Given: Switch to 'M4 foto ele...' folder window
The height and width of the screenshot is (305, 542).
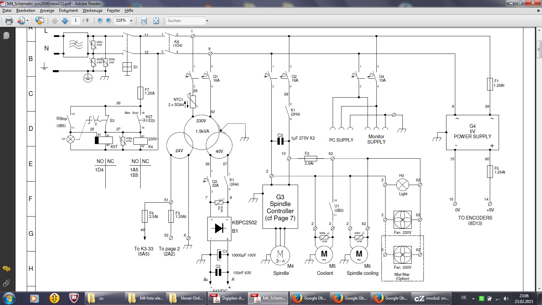Looking at the screenshot, I should pyautogui.click(x=146, y=298).
